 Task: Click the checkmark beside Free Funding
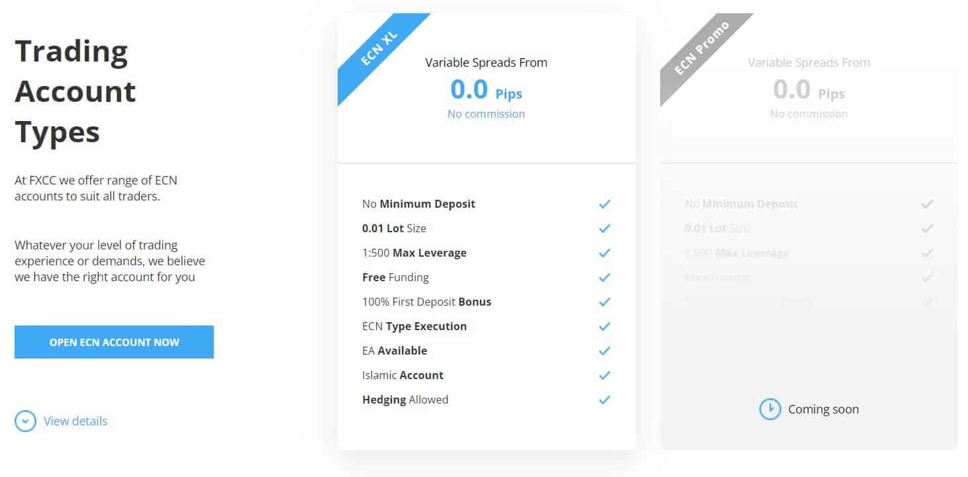click(x=604, y=277)
